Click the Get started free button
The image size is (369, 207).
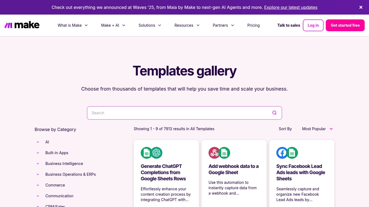coord(345,25)
